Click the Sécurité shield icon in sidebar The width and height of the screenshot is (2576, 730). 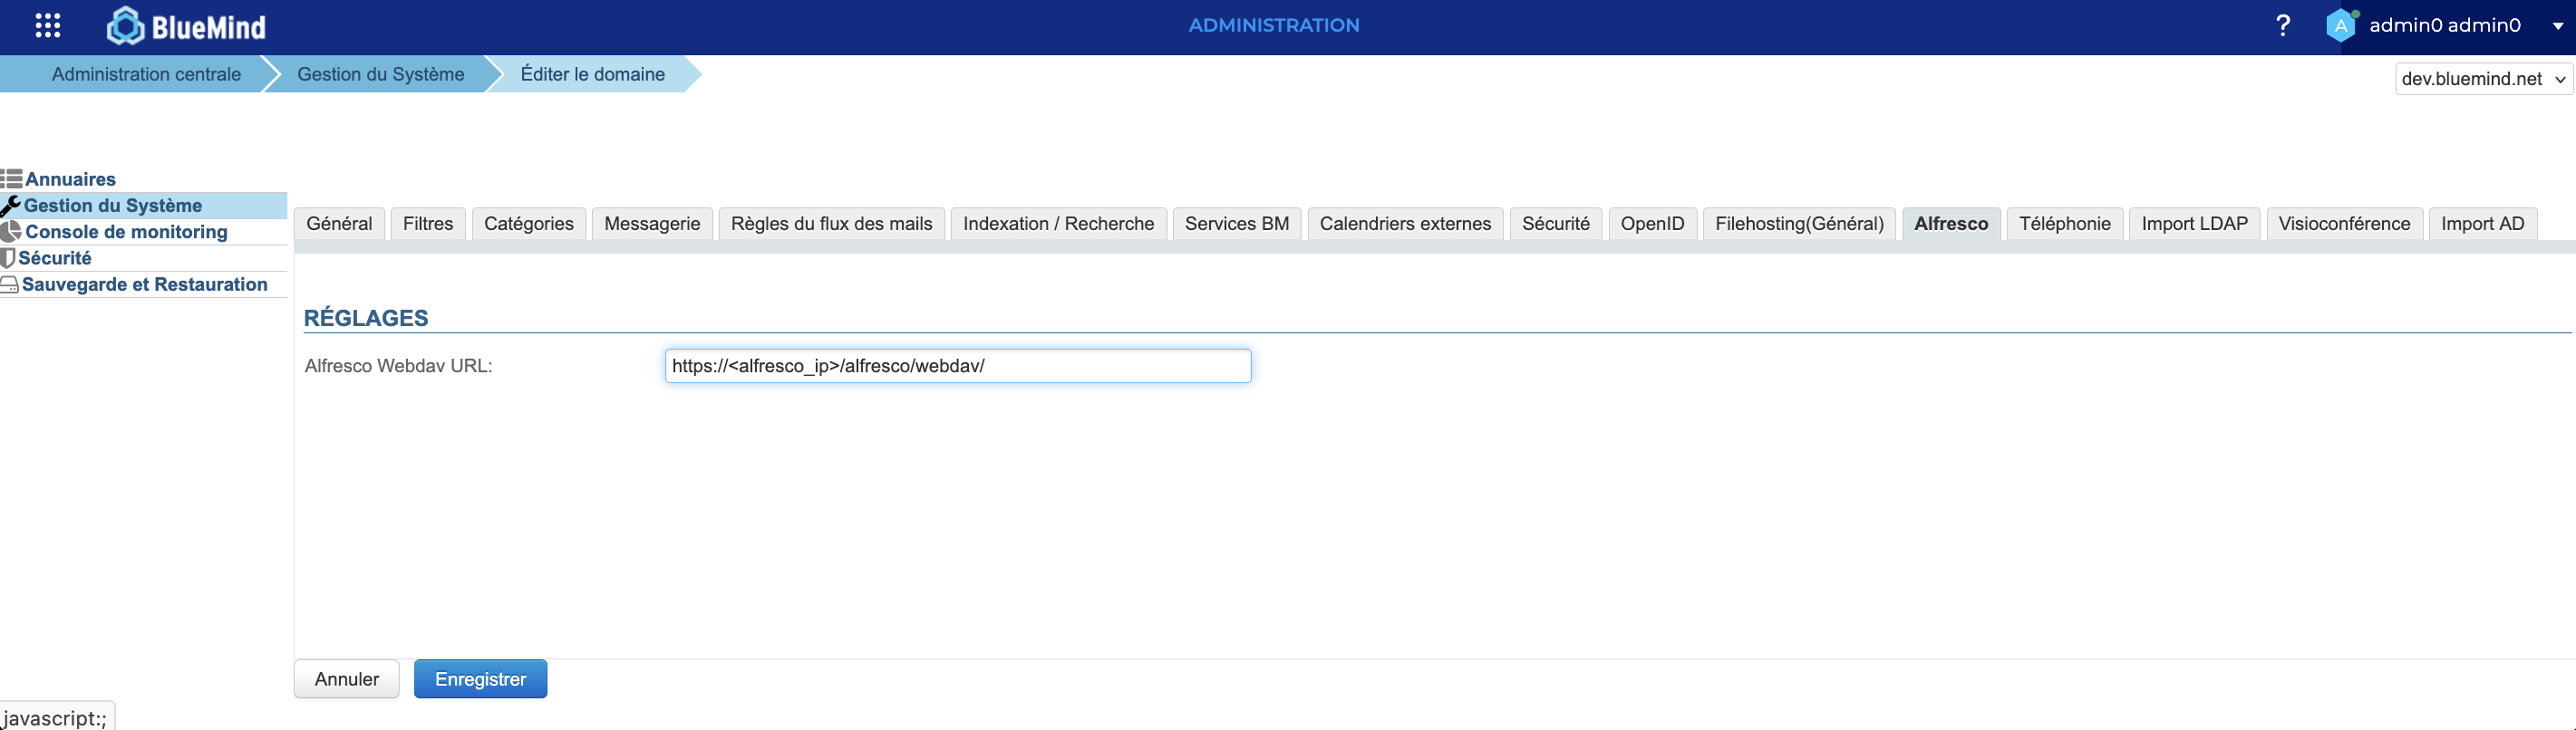point(9,257)
